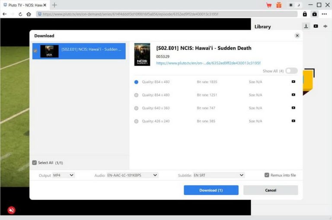This screenshot has height=220, width=332.
Task: Open Library downloading tab icon
Action: point(306,26)
